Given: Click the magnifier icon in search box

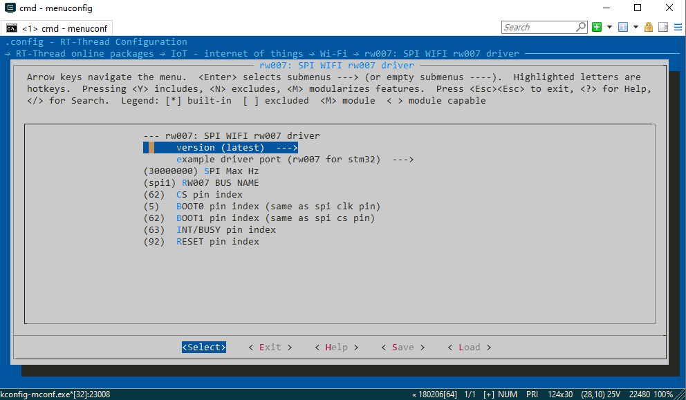Looking at the screenshot, I should (x=580, y=27).
